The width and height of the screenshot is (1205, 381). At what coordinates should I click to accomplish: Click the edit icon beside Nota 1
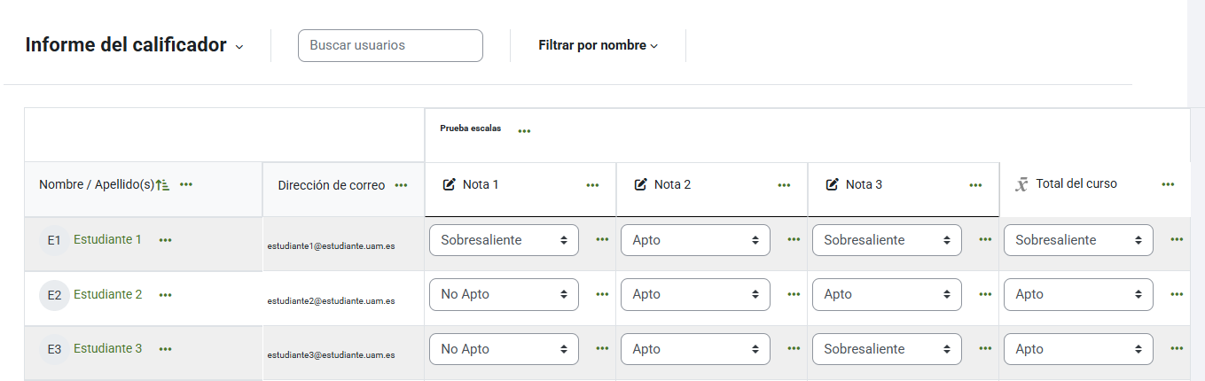click(x=449, y=184)
